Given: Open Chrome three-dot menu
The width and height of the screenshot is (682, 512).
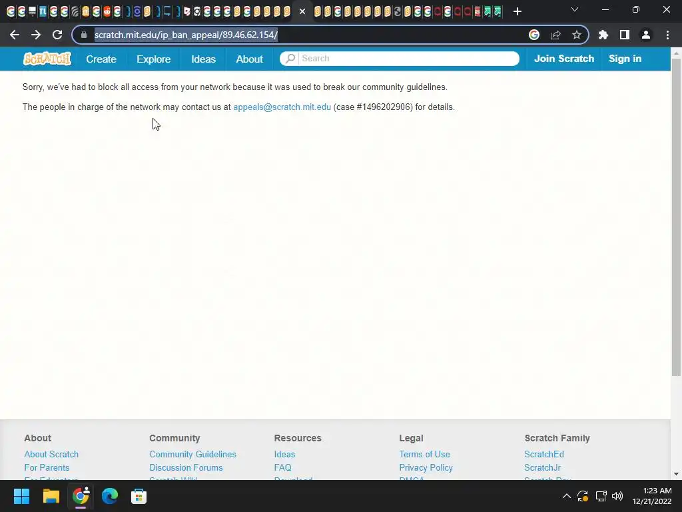Looking at the screenshot, I should (x=667, y=35).
